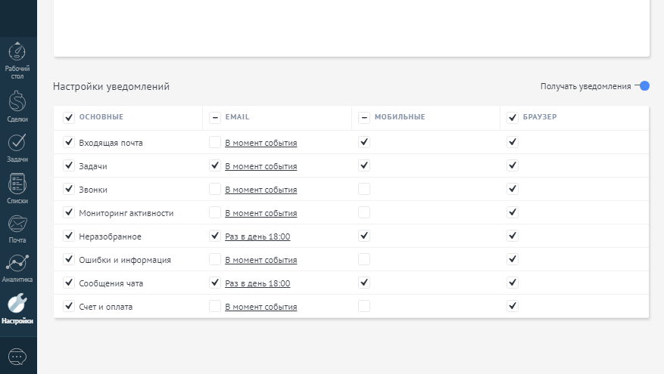Open the chat bubble icon in sidebar

17,357
